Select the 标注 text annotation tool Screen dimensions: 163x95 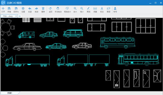[102, 10]
